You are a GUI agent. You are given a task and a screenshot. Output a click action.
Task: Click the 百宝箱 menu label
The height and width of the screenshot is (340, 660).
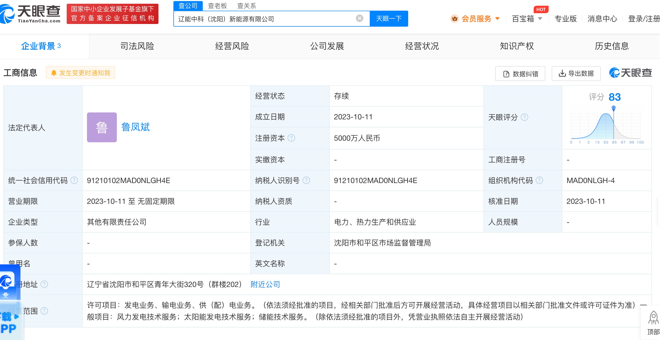(x=523, y=19)
